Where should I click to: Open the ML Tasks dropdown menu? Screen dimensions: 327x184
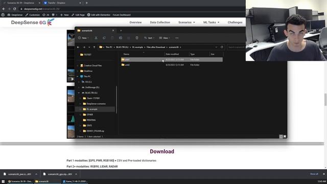[211, 22]
